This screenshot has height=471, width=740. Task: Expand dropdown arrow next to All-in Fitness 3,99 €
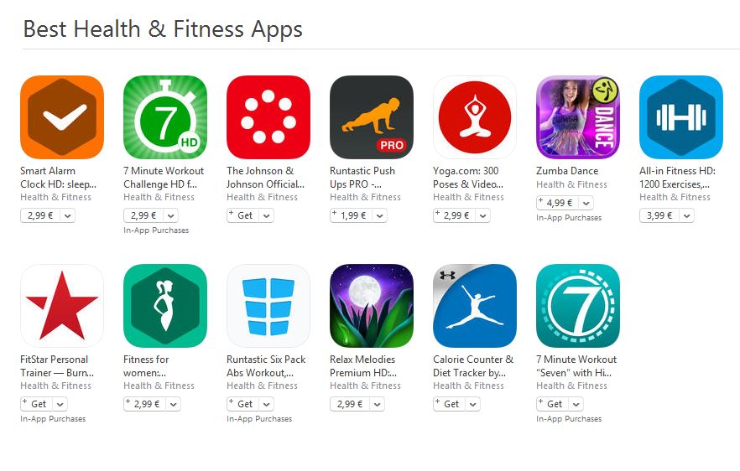click(686, 216)
